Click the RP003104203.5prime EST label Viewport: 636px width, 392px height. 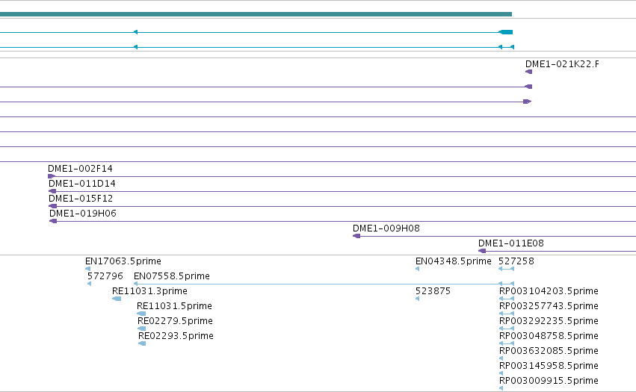pyautogui.click(x=549, y=291)
